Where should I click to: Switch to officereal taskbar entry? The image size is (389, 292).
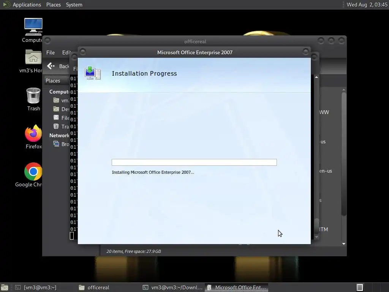(94, 287)
